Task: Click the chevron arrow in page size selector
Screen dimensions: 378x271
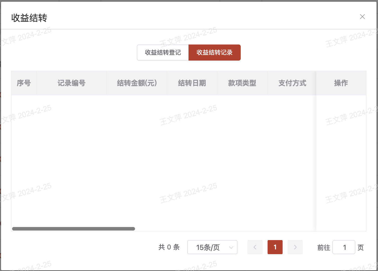Action: (x=231, y=248)
